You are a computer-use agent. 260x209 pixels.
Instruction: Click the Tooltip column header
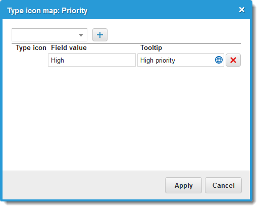coord(151,48)
